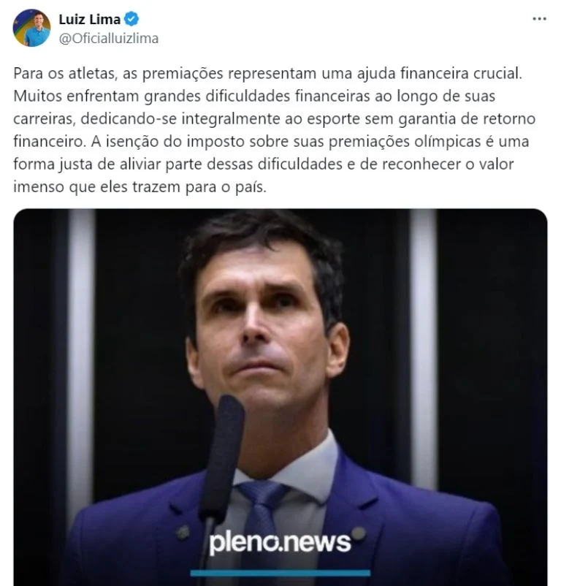Click the Luiz Lima display name

pos(90,19)
